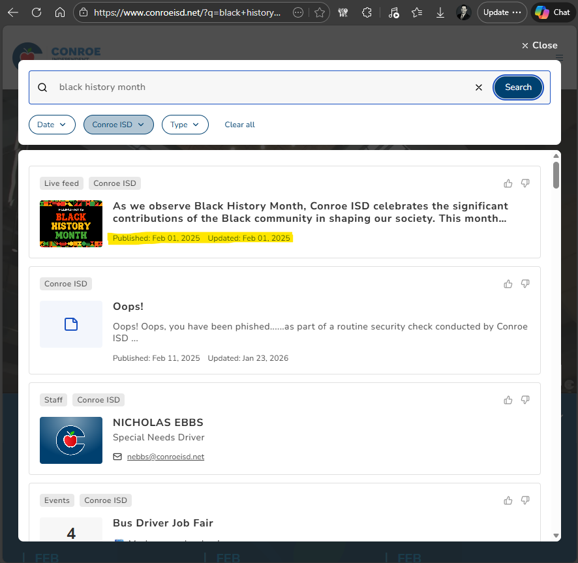Click the Conroe ISD tag on Oops! result

pos(66,284)
